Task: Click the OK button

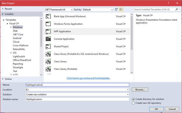Action: point(156,109)
